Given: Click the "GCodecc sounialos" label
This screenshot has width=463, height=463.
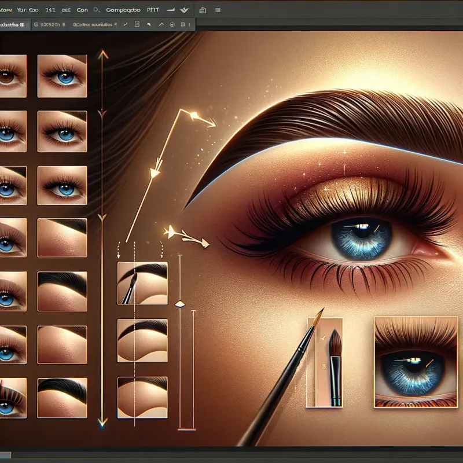Looking at the screenshot, I should (x=93, y=25).
